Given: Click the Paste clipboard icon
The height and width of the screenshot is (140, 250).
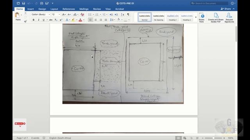Looking at the screenshot, I should coord(17,15).
